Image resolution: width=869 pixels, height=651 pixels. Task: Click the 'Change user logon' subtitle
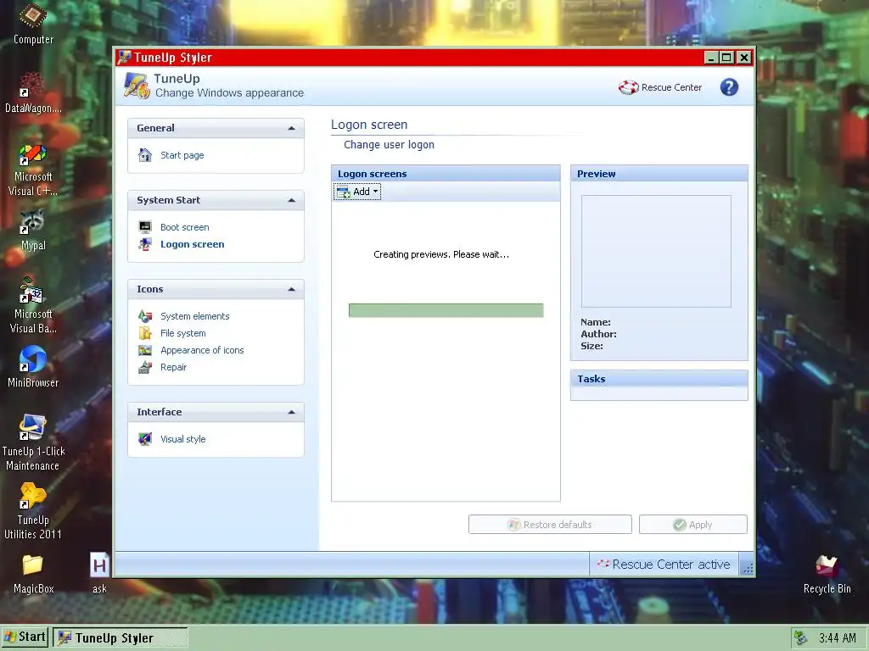point(389,144)
